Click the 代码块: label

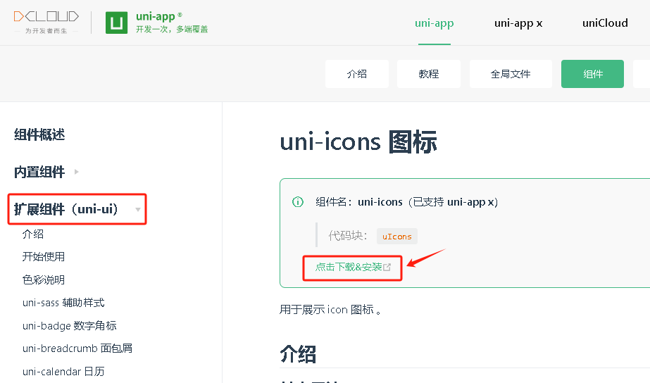coord(348,236)
